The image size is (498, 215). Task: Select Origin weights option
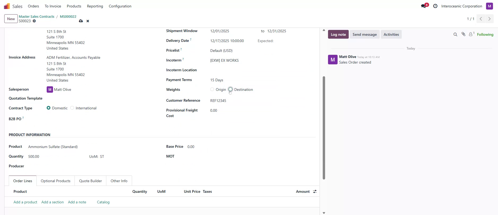click(x=212, y=89)
